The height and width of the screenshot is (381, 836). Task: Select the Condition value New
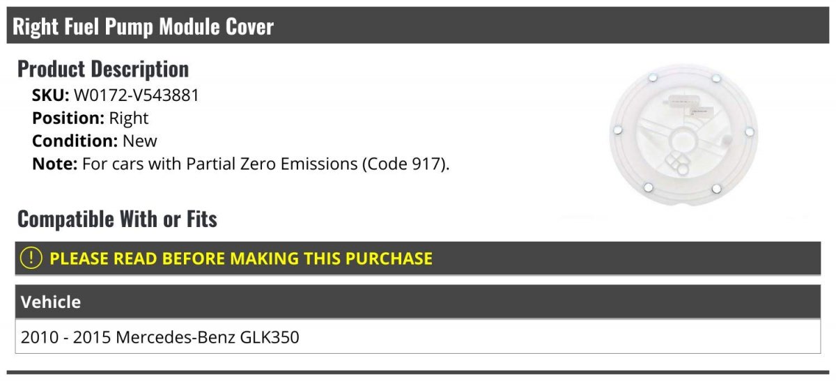click(x=140, y=141)
